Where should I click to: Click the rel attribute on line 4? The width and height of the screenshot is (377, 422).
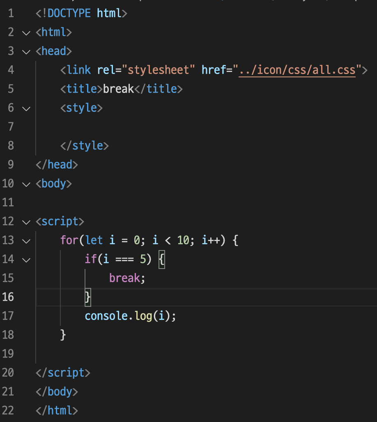pos(106,70)
